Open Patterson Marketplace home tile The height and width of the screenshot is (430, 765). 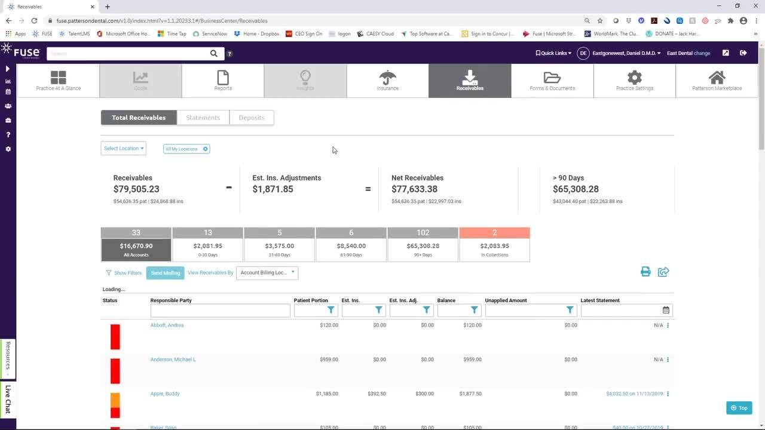click(x=717, y=81)
